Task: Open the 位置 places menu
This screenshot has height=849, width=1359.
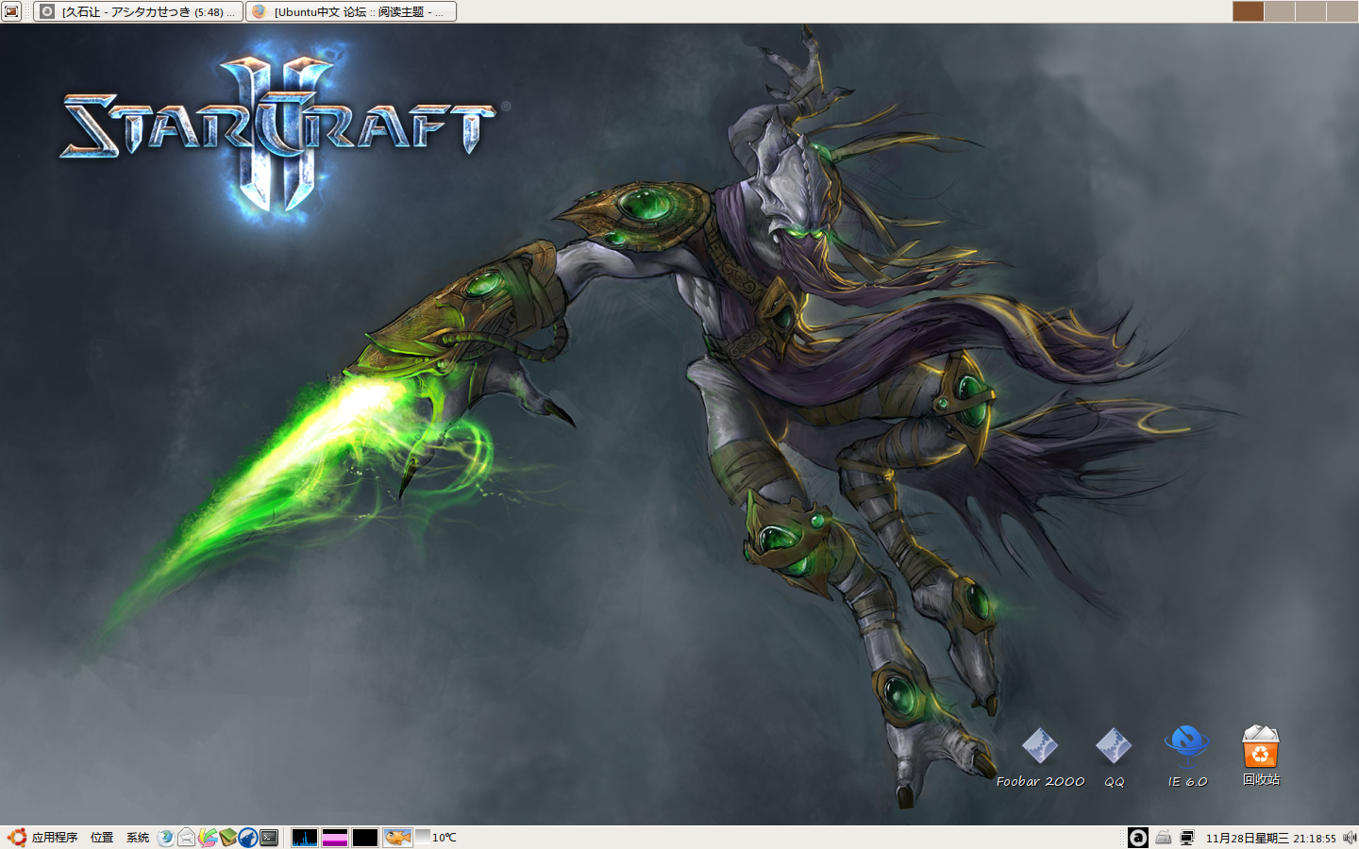Action: (102, 838)
